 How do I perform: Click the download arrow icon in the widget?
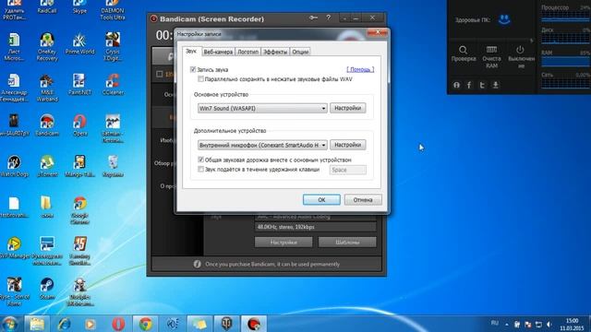[496, 85]
